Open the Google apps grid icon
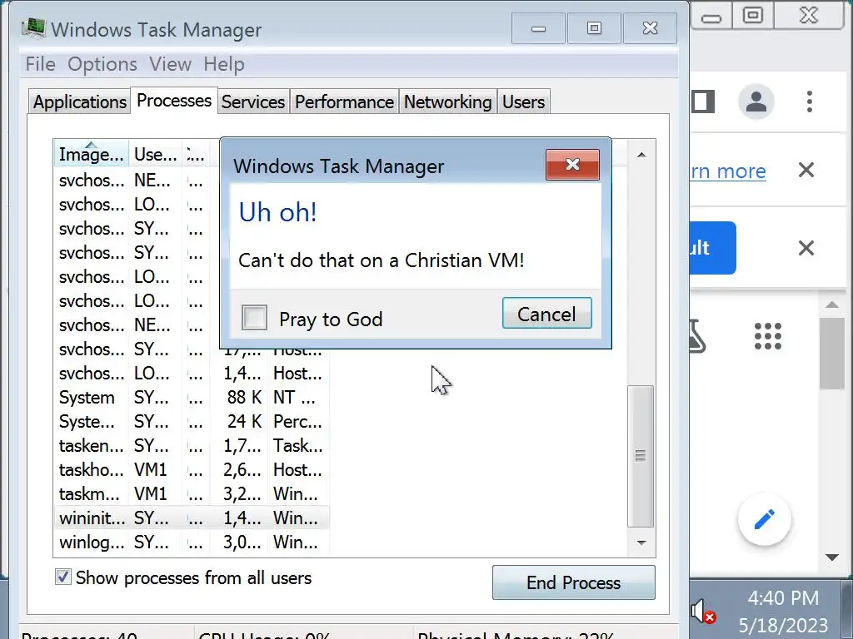 click(767, 336)
